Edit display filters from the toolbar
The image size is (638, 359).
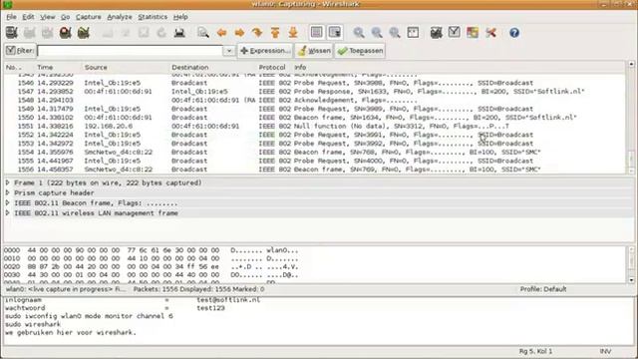pyautogui.click(x=455, y=33)
